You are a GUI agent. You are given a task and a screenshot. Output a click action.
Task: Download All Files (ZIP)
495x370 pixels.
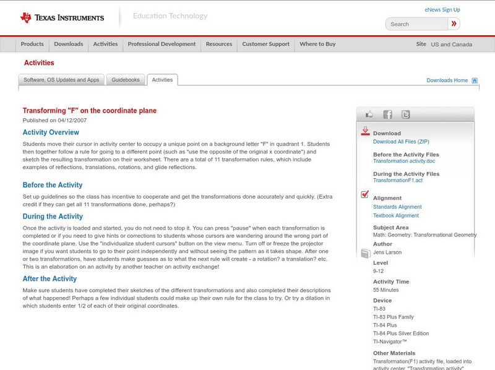click(x=401, y=142)
